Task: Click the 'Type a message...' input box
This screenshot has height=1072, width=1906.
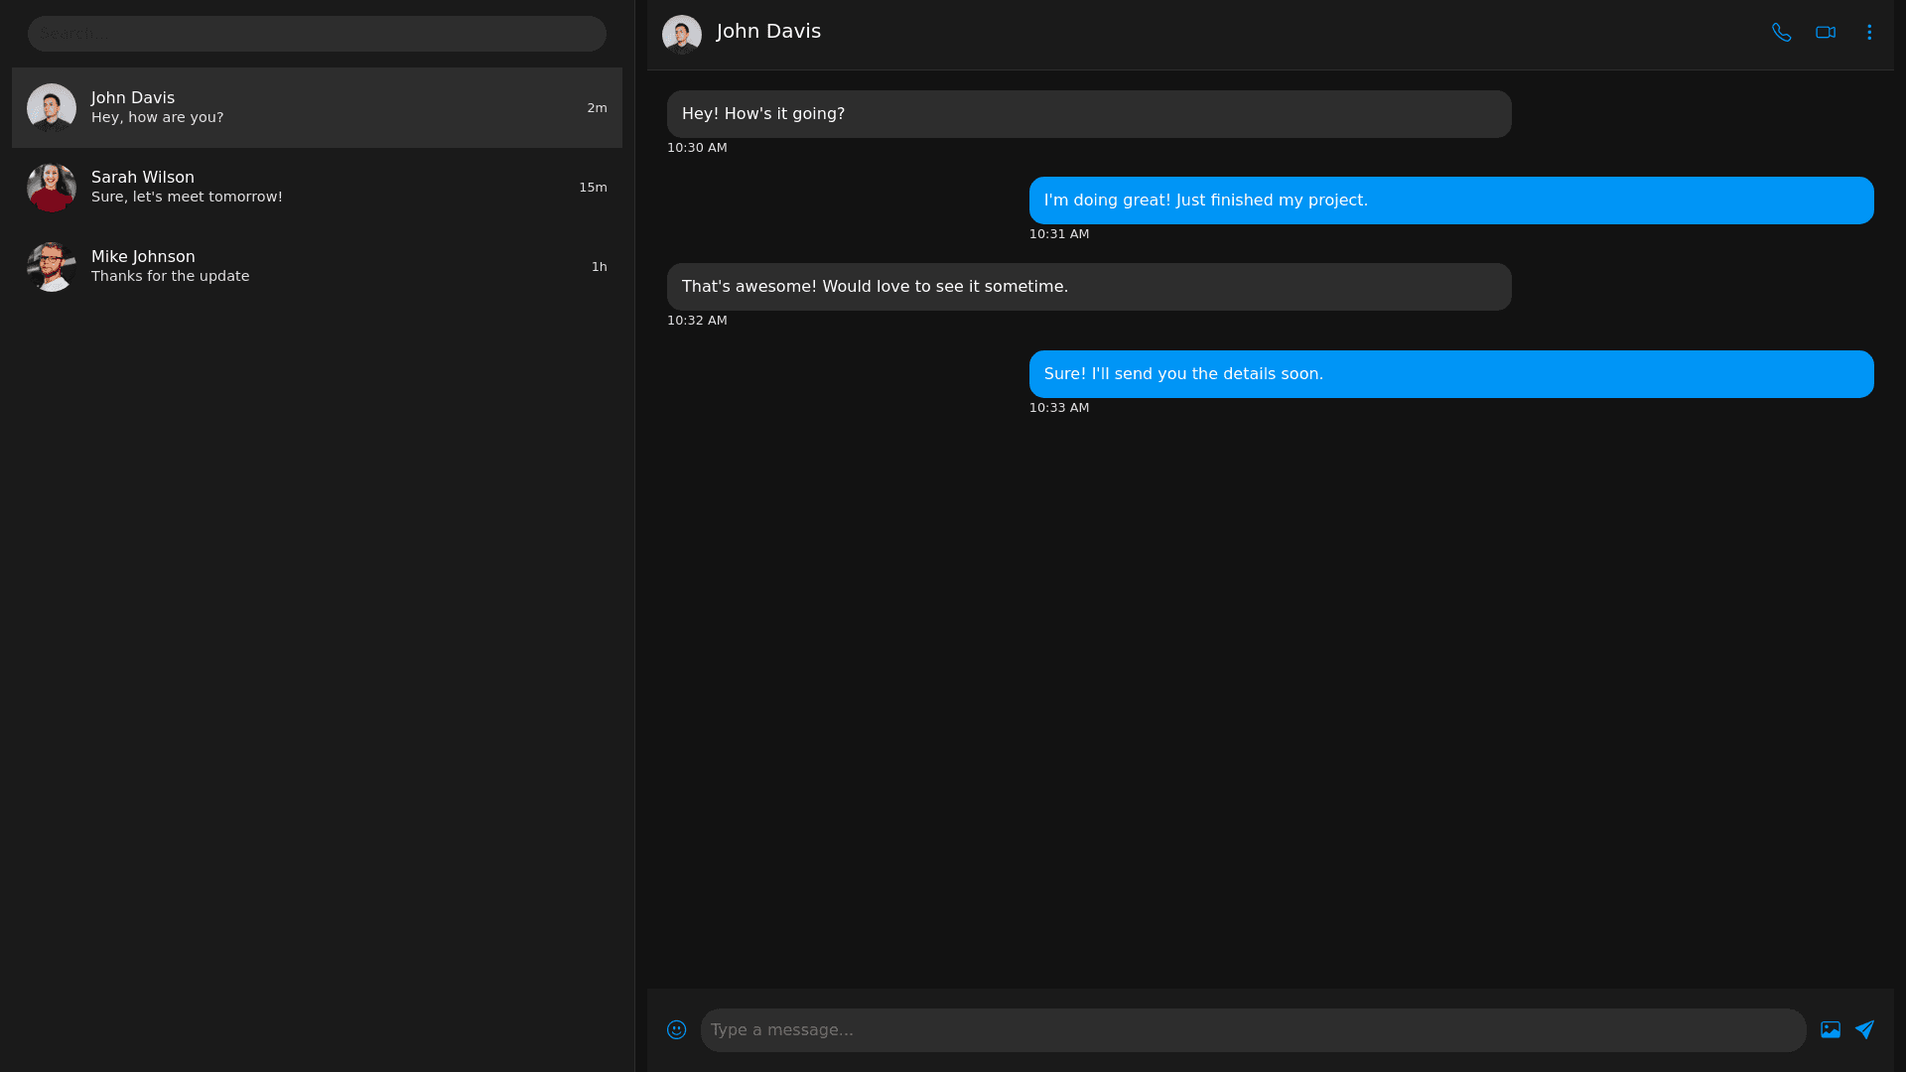Action: coord(1253,1030)
